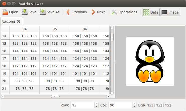This screenshot has height=111, width=186.
Task: Select row 16 column 94 cell 144 | 144 | 144
Action: 25,51
